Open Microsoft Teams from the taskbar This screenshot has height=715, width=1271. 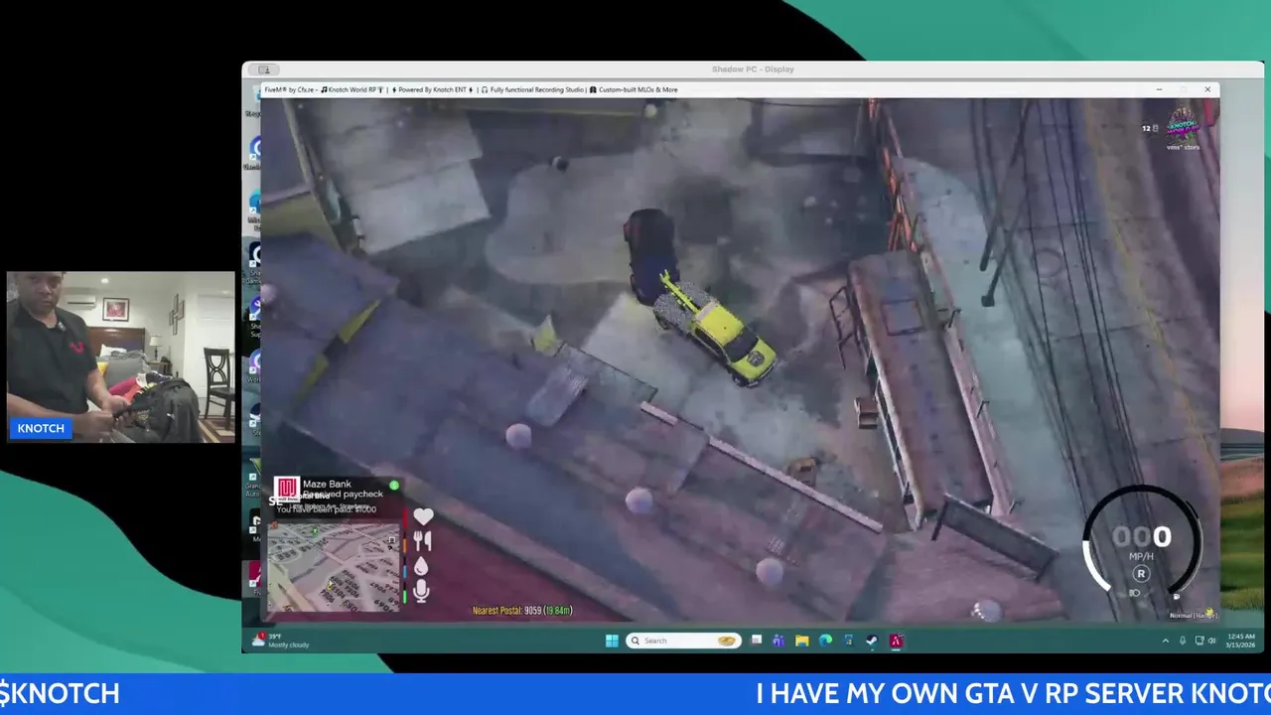(778, 641)
